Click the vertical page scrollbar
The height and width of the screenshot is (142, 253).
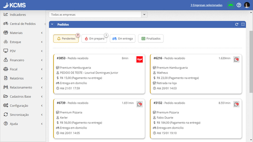click(x=251, y=62)
